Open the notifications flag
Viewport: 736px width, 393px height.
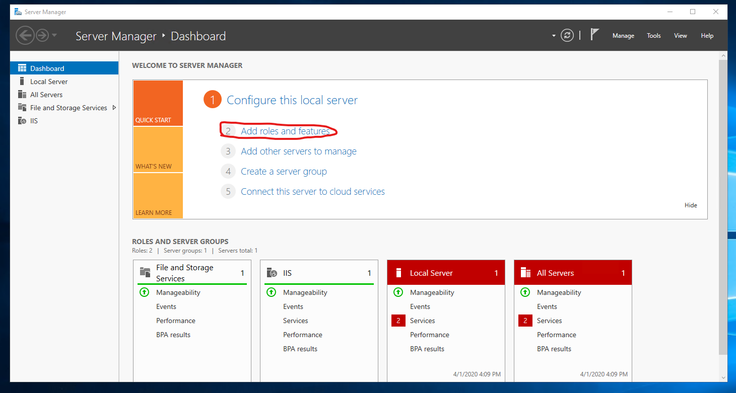595,35
